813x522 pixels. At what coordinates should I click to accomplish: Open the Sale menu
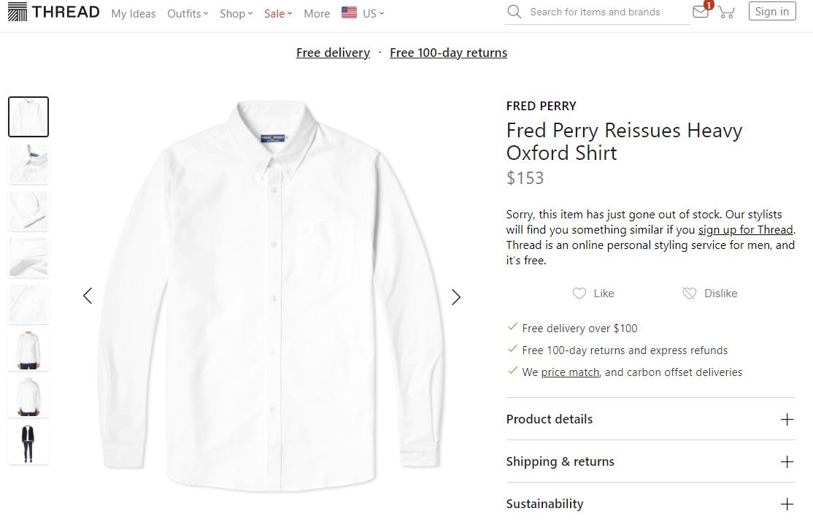pos(277,13)
